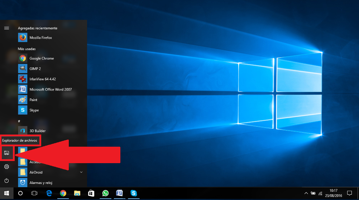Image resolution: width=359 pixels, height=200 pixels.
Task: Switch to Chrome on the taskbar
Action: coord(63,193)
